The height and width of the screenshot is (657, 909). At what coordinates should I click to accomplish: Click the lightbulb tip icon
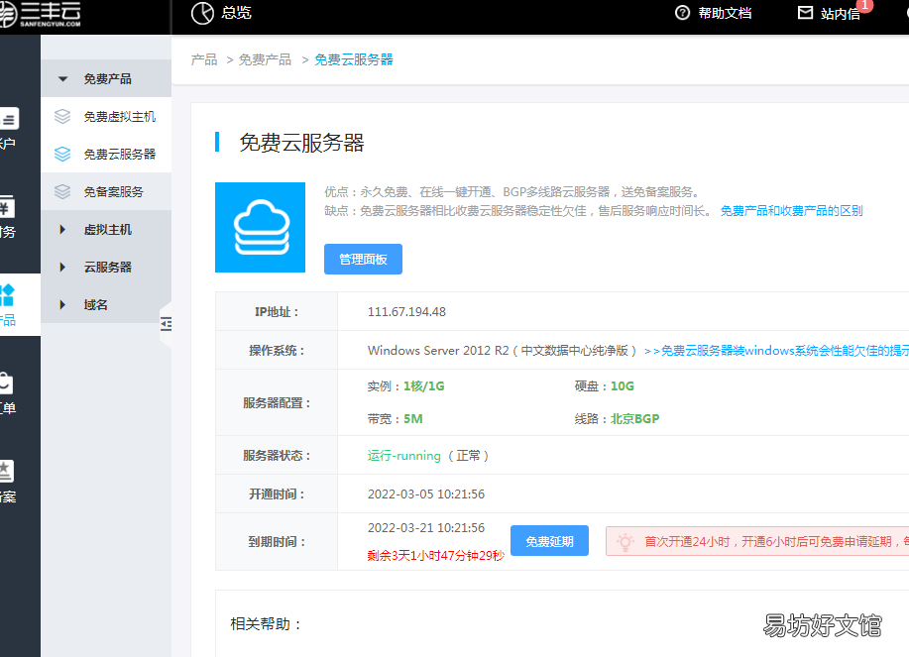click(625, 542)
